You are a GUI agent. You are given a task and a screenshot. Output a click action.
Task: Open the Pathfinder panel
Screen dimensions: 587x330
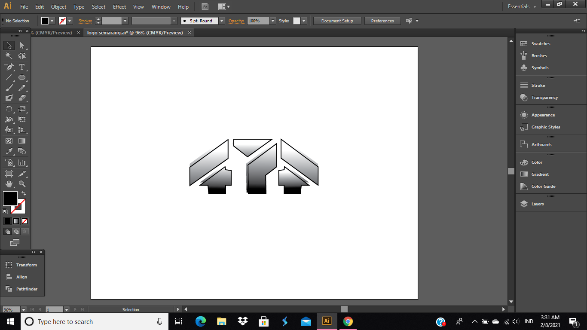tap(26, 289)
